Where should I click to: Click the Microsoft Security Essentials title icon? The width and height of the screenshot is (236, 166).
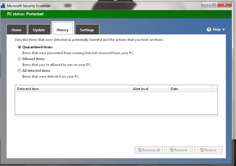pyautogui.click(x=3, y=6)
